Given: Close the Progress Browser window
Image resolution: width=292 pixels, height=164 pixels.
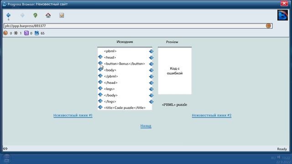Looking at the screenshot, I should point(284,4).
